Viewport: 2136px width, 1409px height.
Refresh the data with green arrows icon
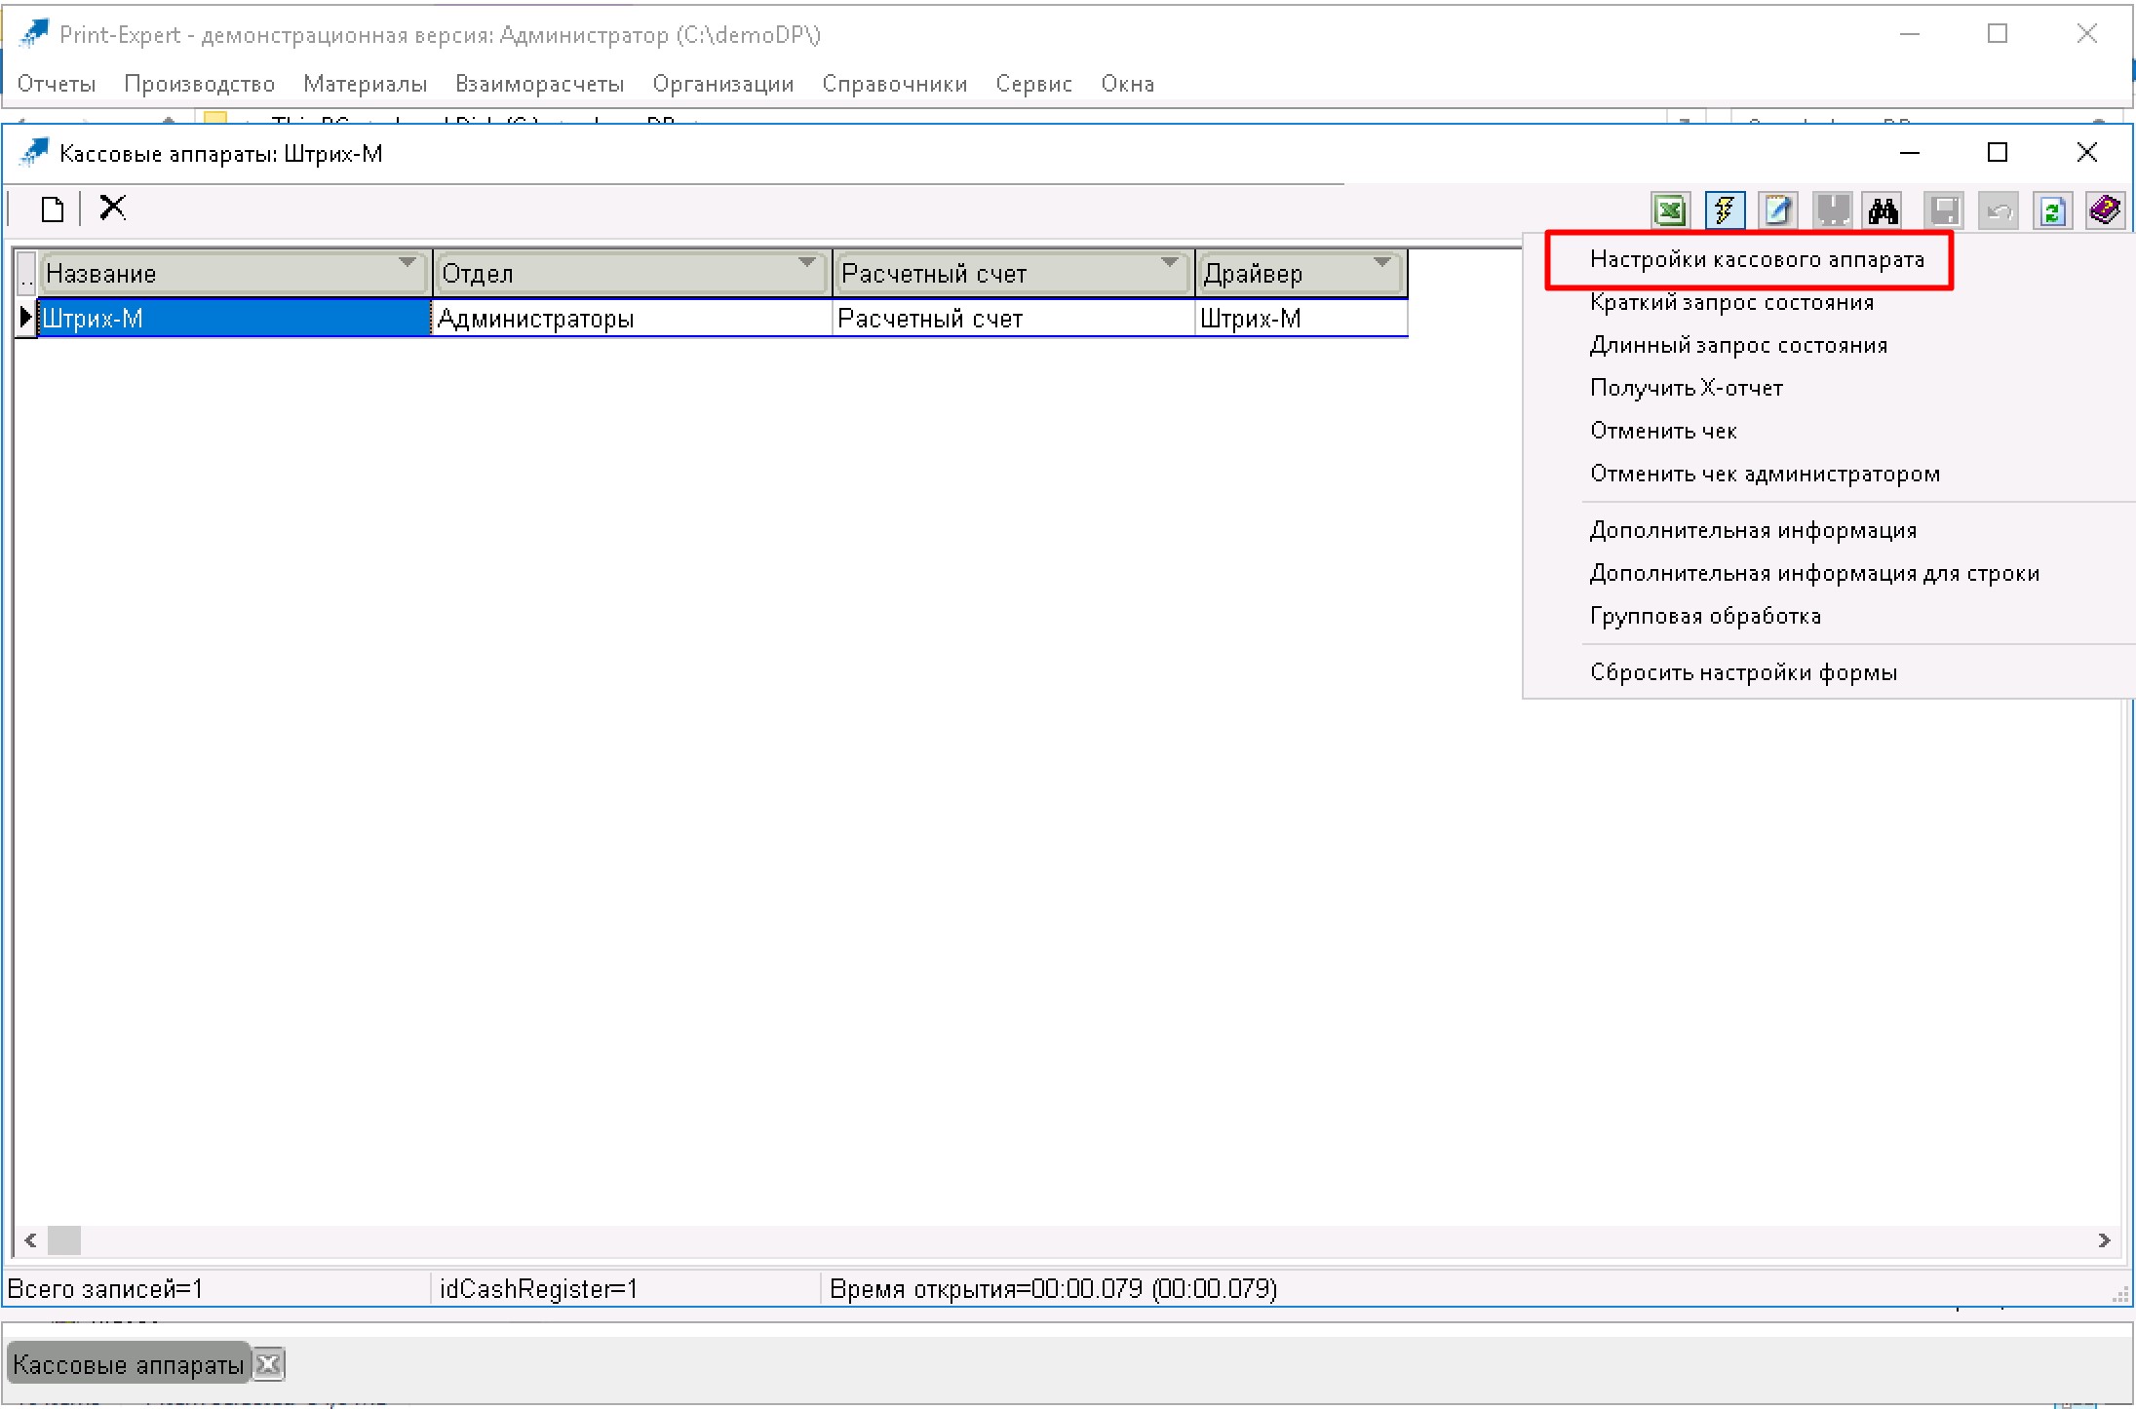(2052, 210)
